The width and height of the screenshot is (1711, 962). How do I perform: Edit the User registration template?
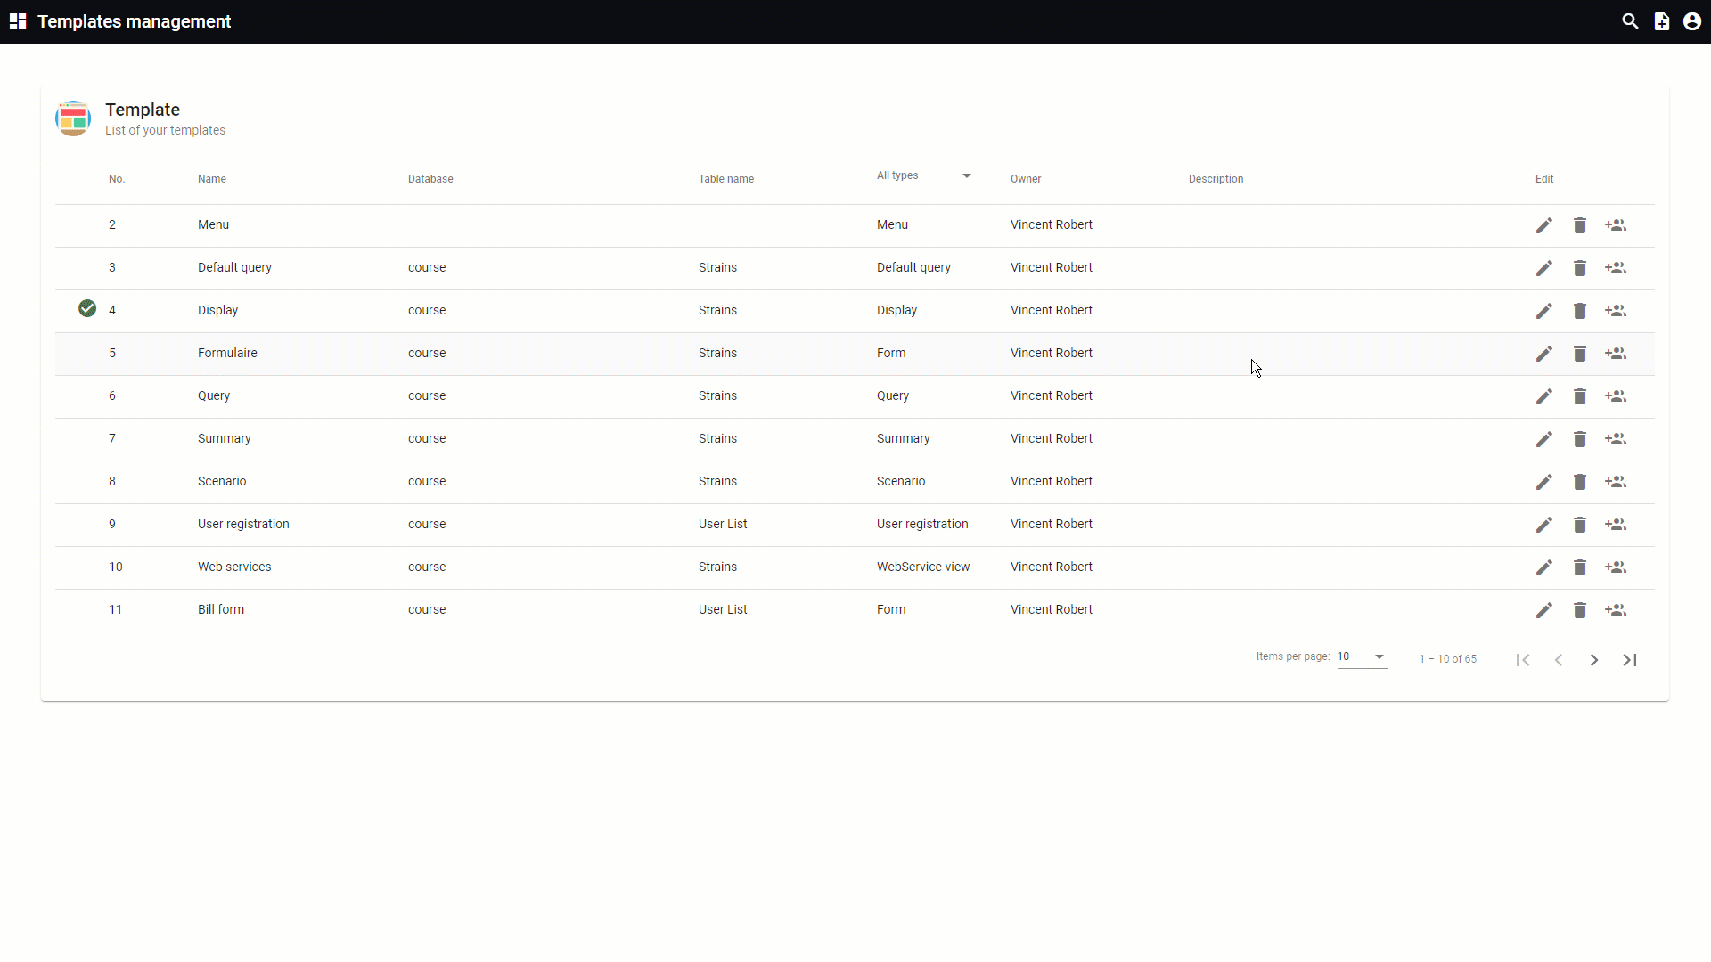tap(1544, 525)
